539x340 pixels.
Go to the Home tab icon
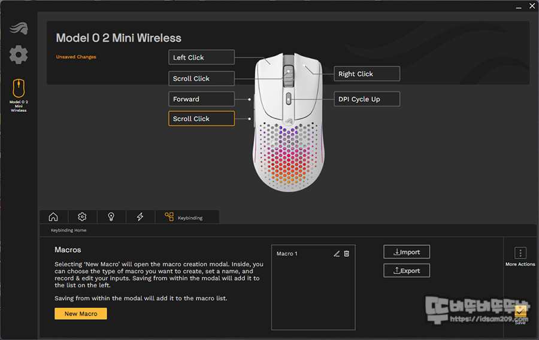53,217
